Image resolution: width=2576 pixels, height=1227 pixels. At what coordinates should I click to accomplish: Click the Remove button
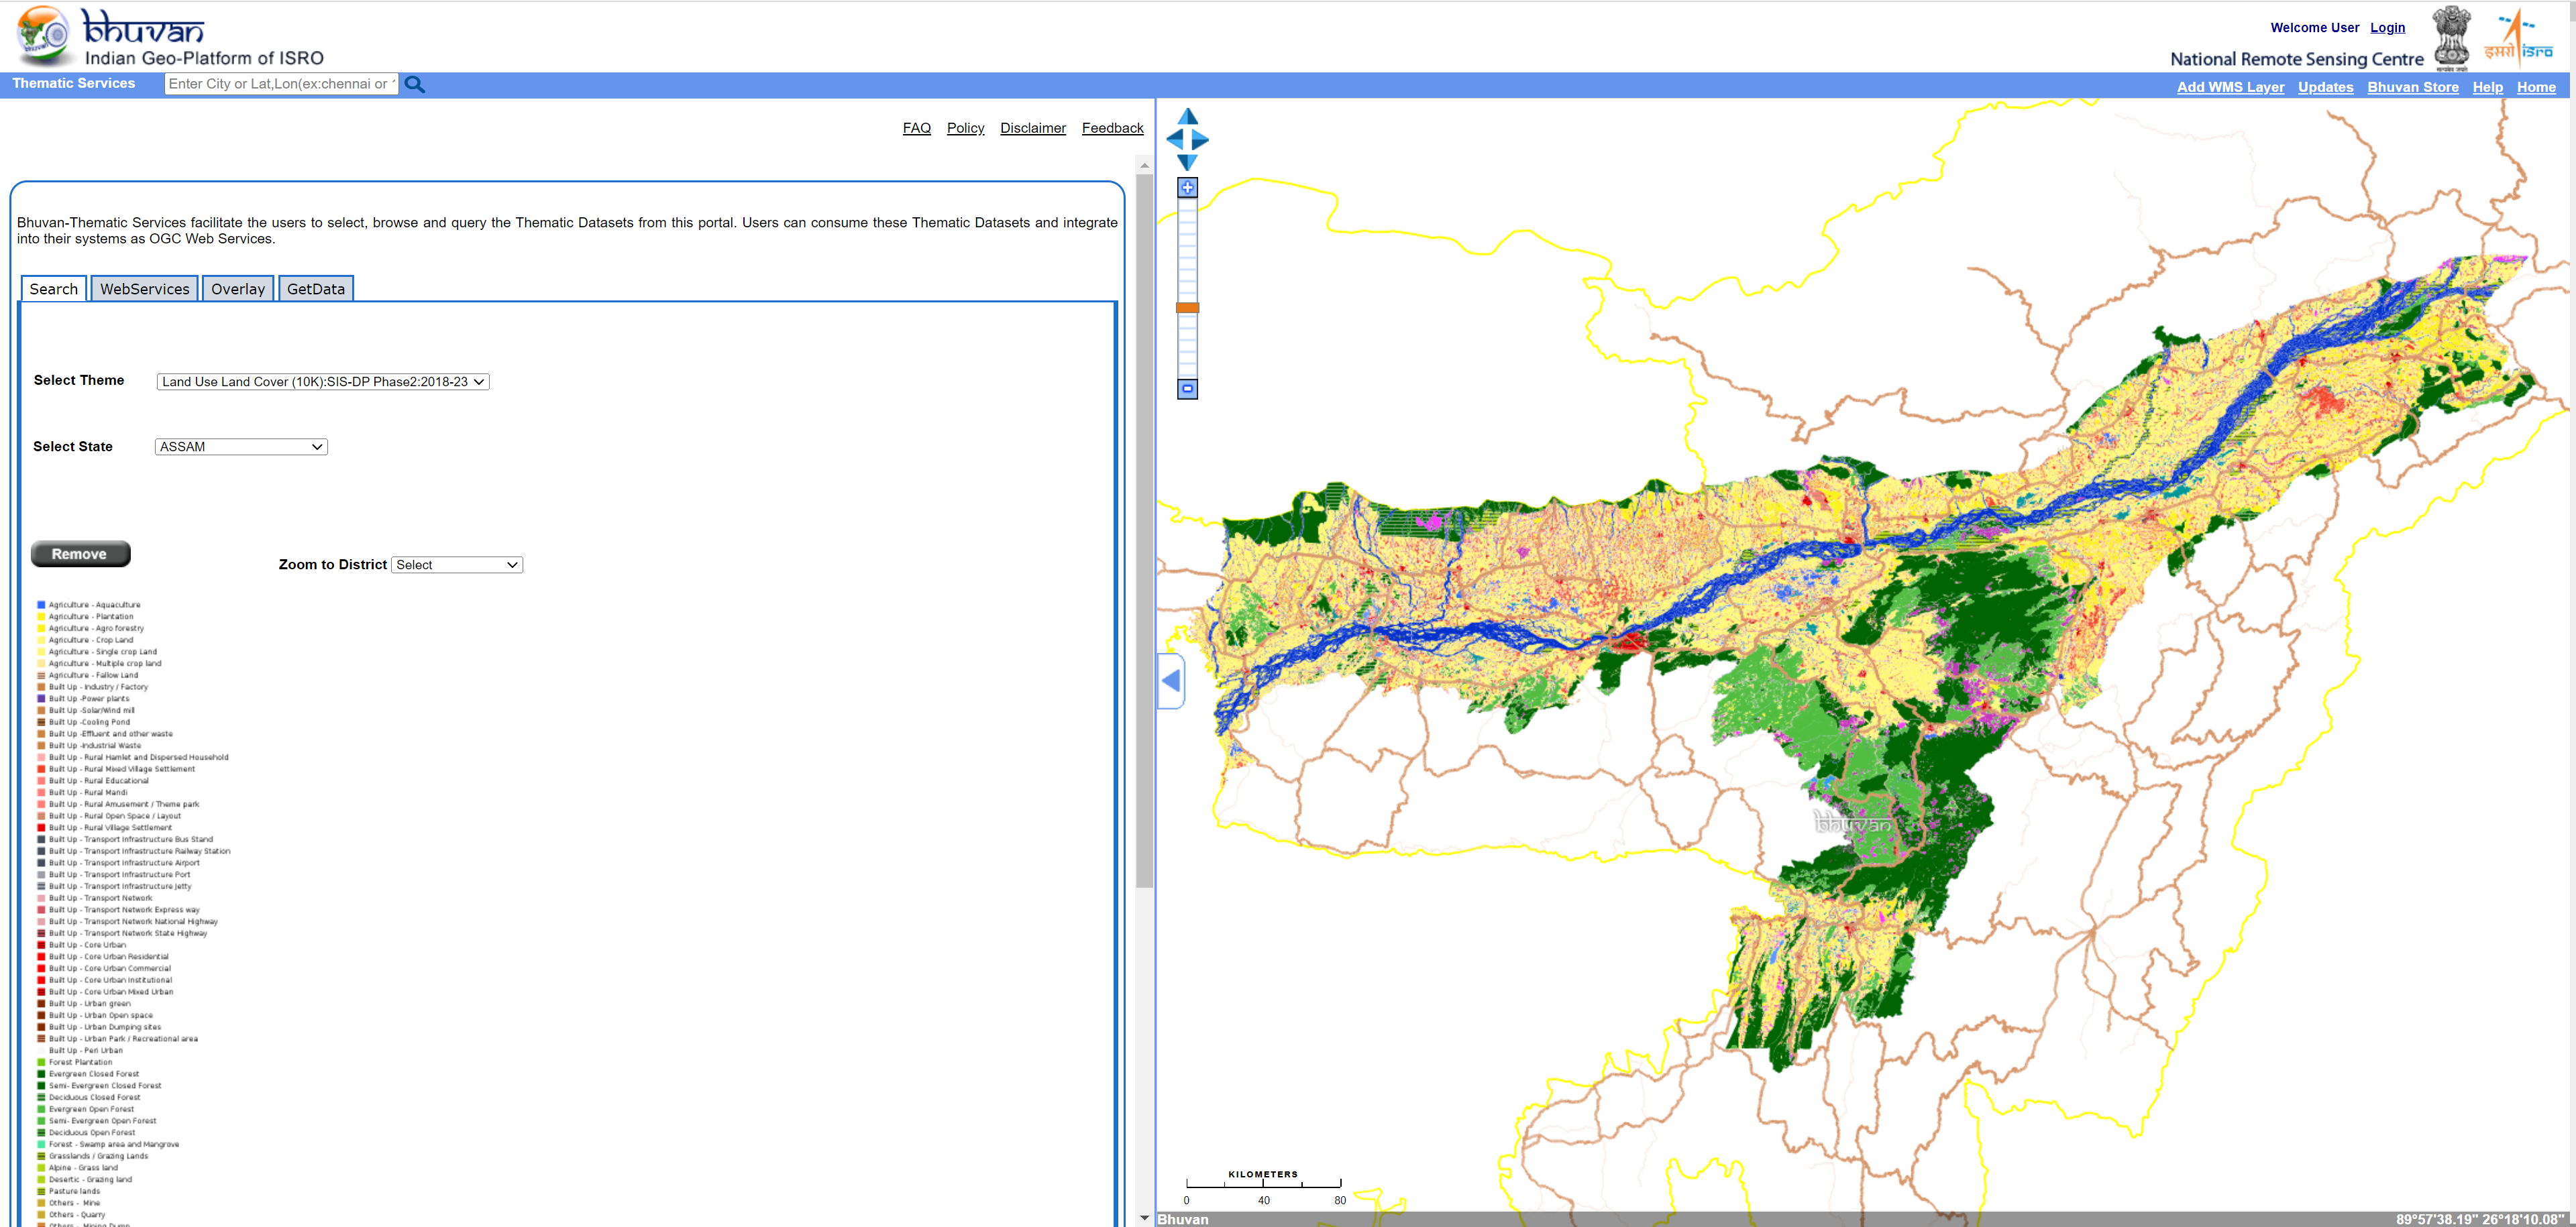pyautogui.click(x=80, y=554)
